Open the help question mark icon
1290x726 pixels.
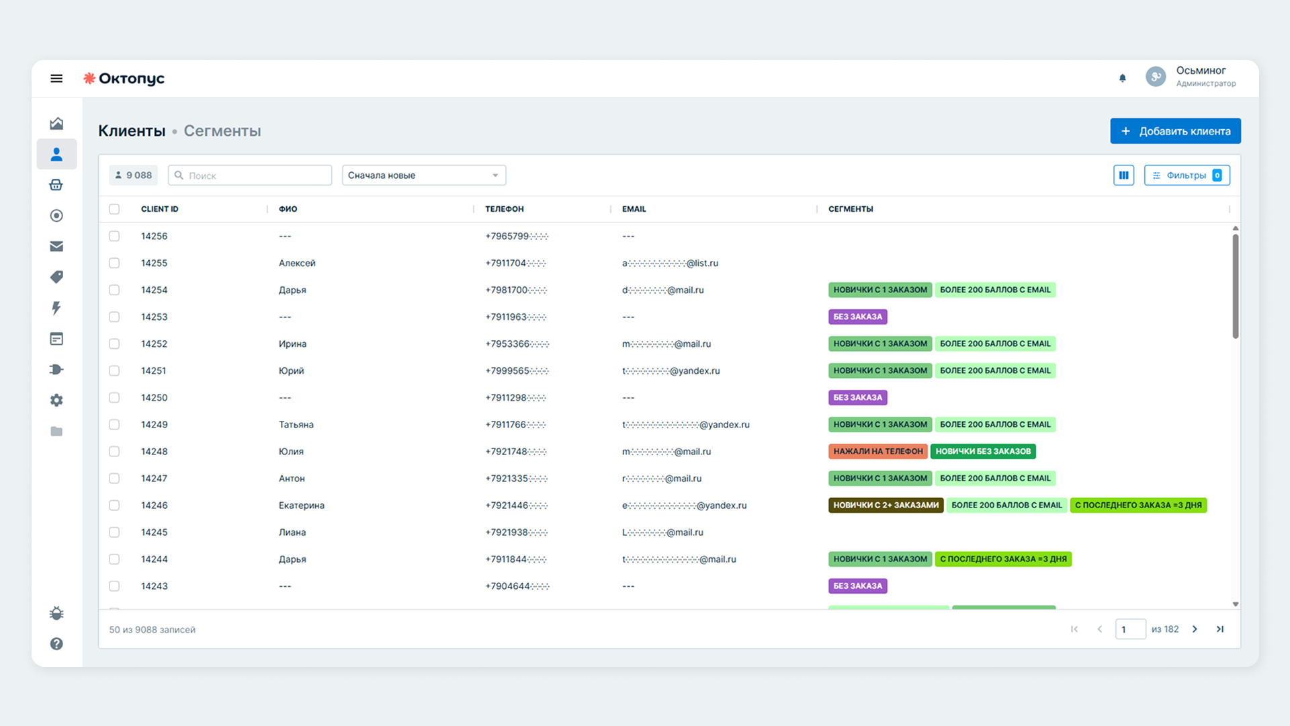(56, 644)
